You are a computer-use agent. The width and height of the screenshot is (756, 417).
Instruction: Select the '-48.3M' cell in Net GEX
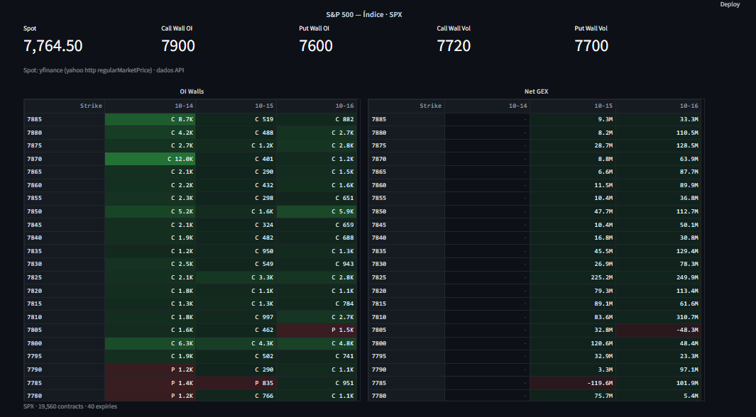(659, 330)
